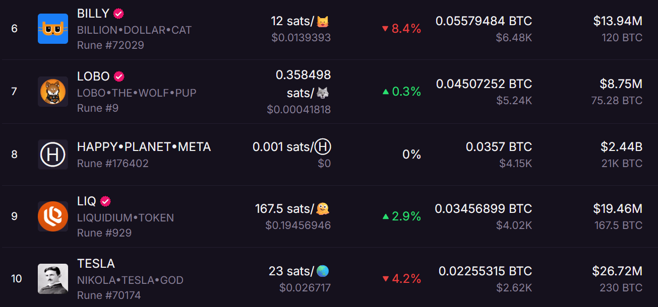
Task: Click the red 8.4% price change for BILLY
Action: click(401, 29)
